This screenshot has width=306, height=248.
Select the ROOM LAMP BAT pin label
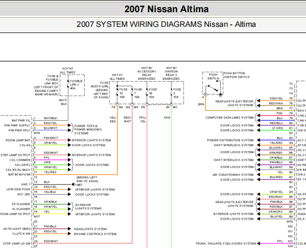tap(18, 140)
